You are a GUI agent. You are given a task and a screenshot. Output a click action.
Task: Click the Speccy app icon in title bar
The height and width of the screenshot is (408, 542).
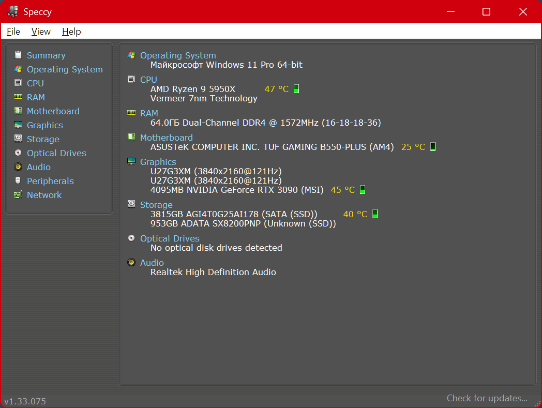13,11
